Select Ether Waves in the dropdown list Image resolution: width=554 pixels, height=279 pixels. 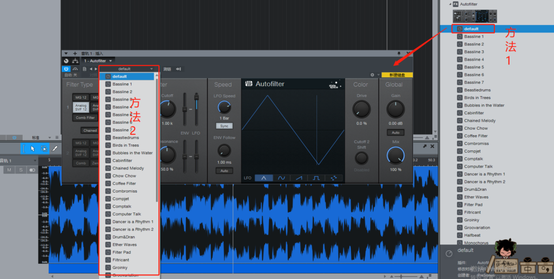pos(128,245)
